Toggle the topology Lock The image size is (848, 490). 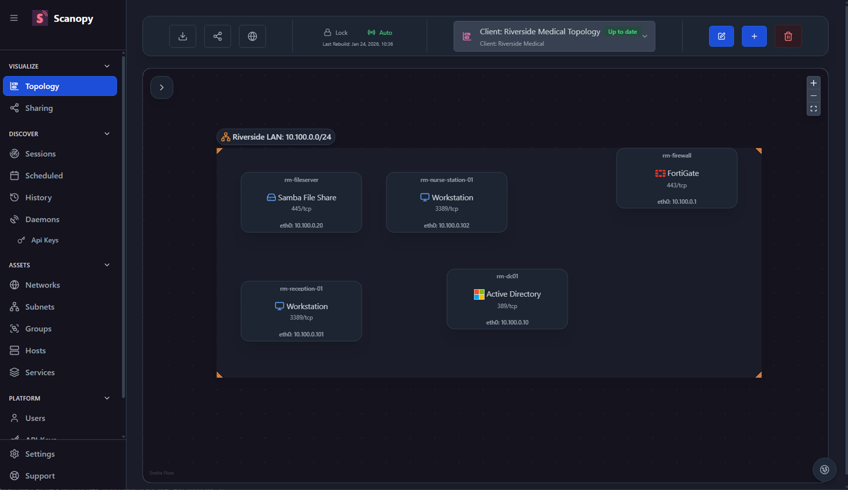(336, 33)
